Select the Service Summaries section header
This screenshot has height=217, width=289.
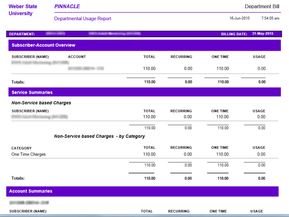[32, 93]
